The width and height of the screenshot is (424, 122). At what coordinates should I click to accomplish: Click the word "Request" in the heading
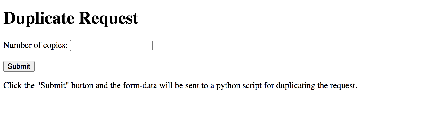coord(109,18)
